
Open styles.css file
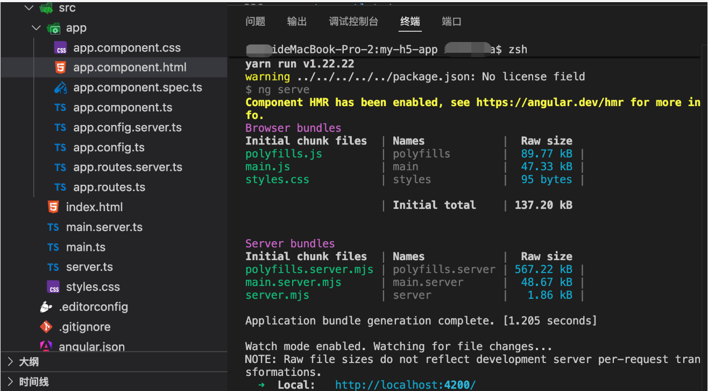click(x=93, y=287)
